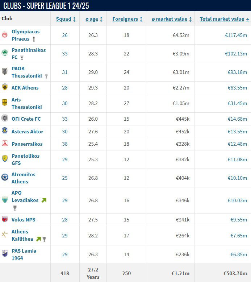Click the Aris Thessaloniki club crest

pos(5,103)
